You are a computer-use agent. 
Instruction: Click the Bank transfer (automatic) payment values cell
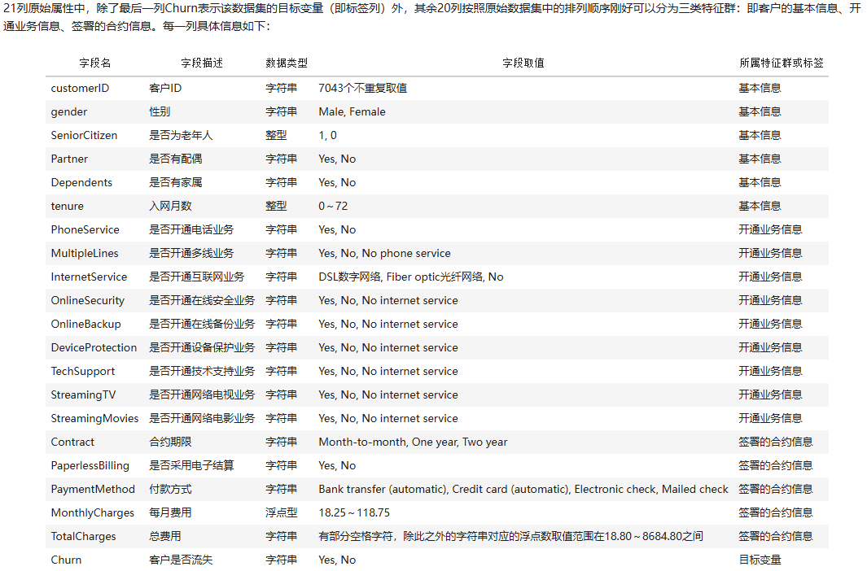point(523,490)
